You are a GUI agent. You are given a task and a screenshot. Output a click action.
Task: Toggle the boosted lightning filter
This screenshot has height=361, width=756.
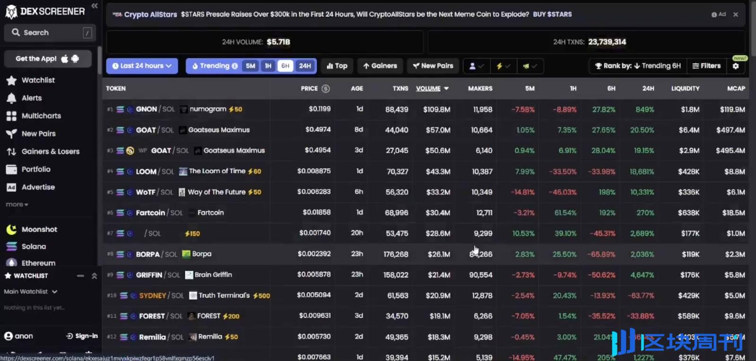coord(503,66)
